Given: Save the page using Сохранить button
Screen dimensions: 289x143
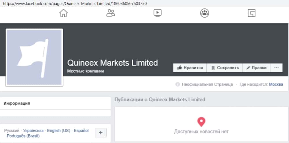Looking at the screenshot, I should point(225,68).
